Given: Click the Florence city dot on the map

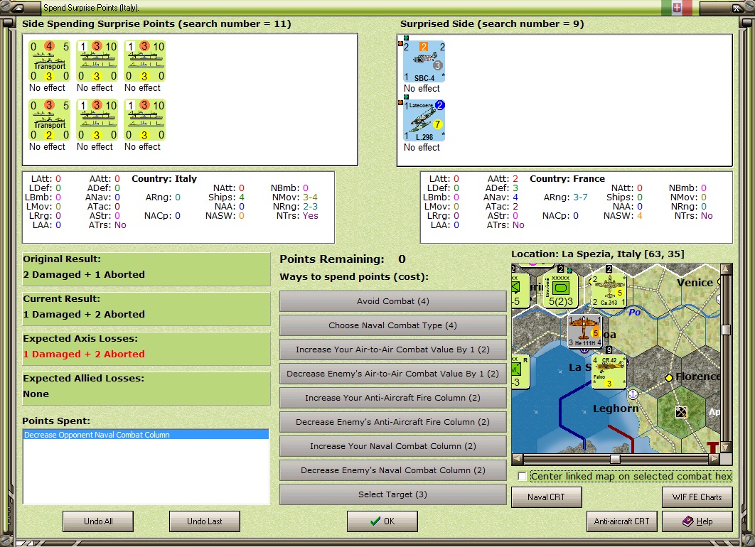Looking at the screenshot, I should 669,378.
